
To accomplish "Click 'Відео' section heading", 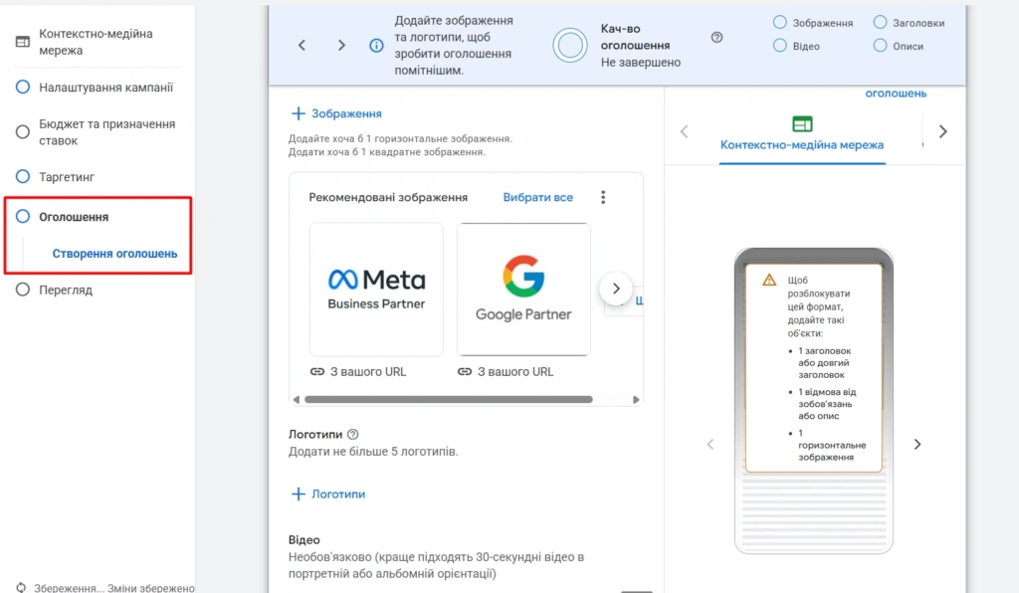I will [305, 539].
